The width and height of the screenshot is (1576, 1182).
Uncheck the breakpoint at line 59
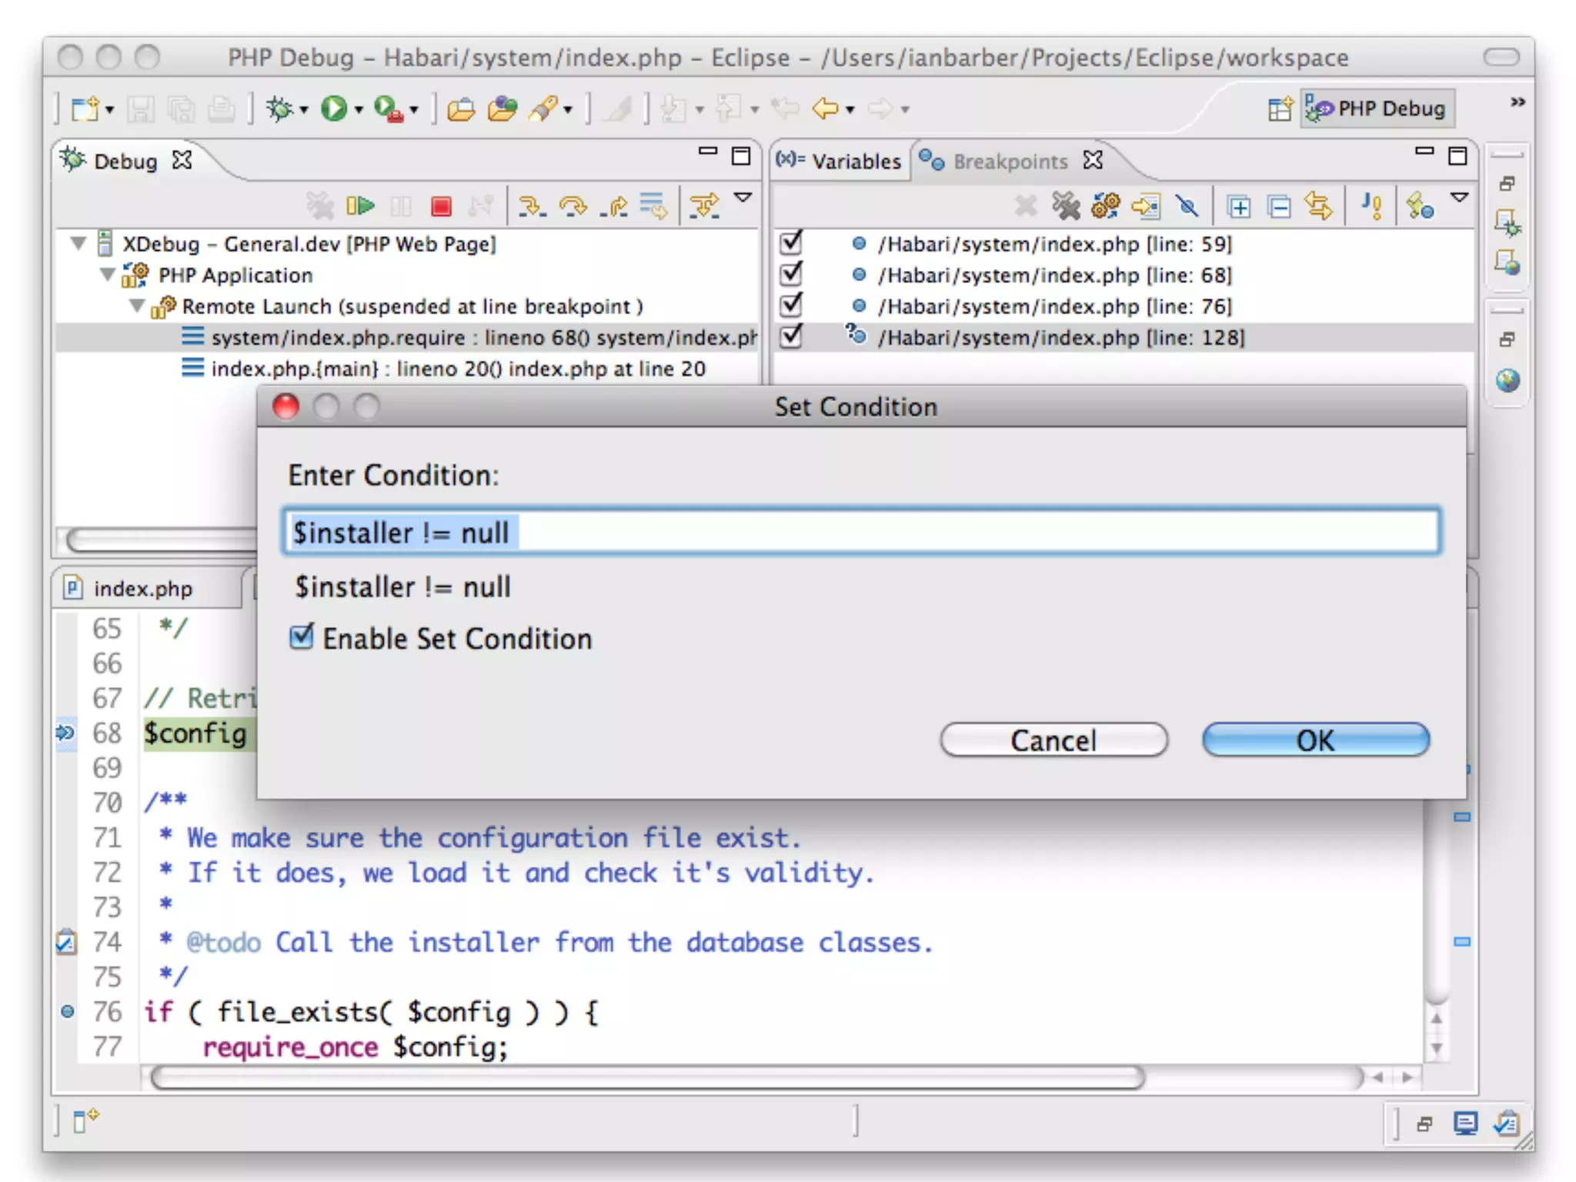pos(791,243)
